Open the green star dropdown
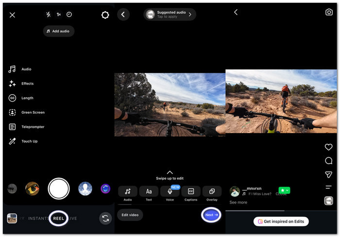Screen dimensions: 340x237 tap(284, 190)
